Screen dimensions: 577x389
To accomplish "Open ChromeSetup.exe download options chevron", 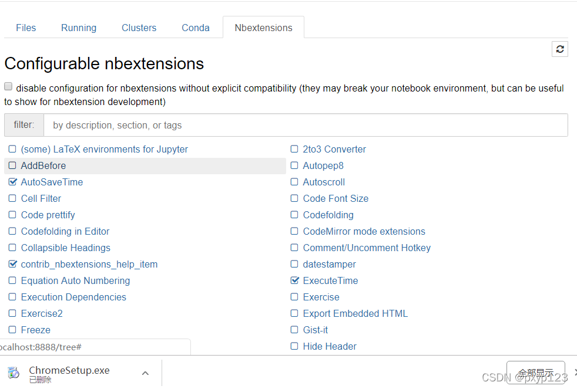I will [145, 373].
